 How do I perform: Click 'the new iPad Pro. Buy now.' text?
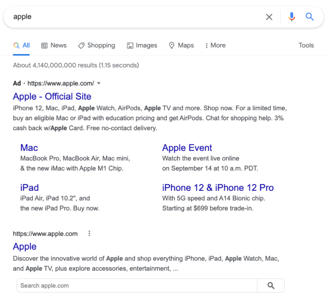(60, 208)
